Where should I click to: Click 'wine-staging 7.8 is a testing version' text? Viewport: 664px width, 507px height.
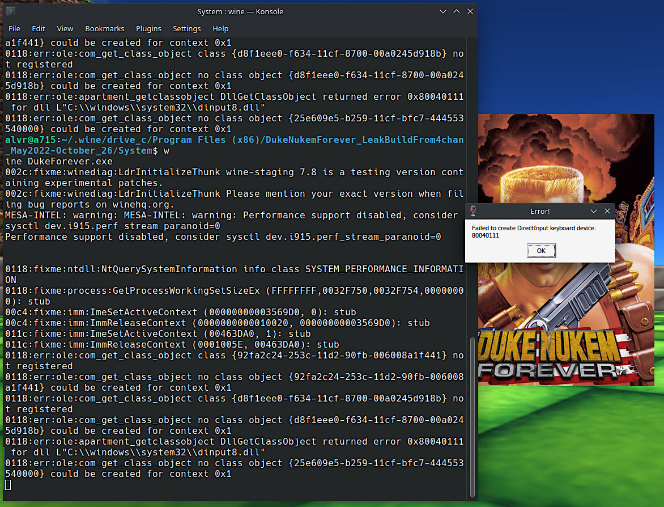[x=331, y=172]
